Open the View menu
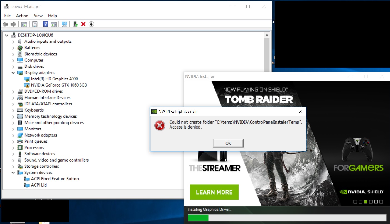390x224 pixels. click(x=38, y=16)
